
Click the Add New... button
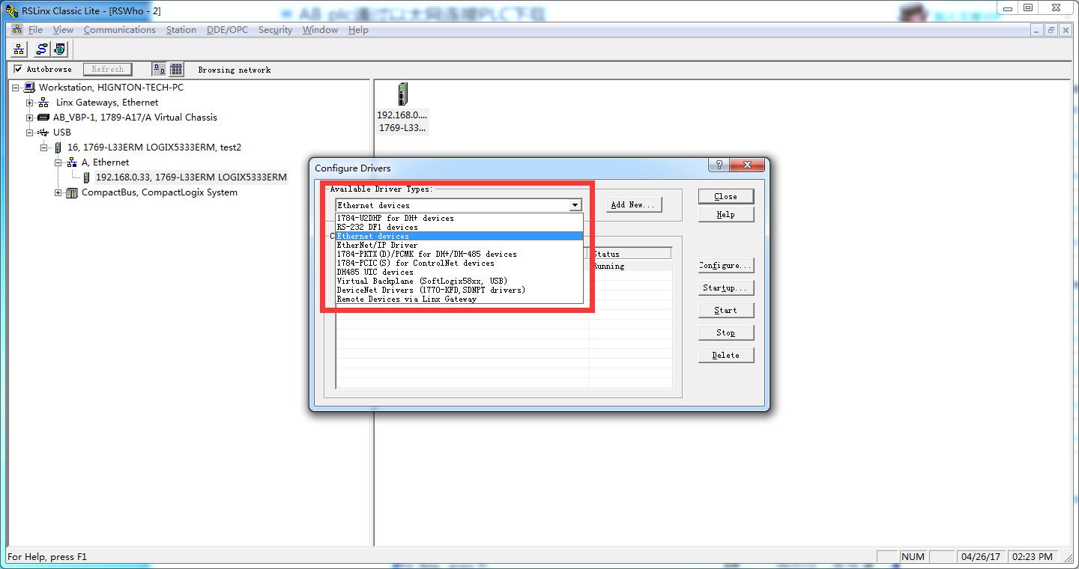click(633, 204)
